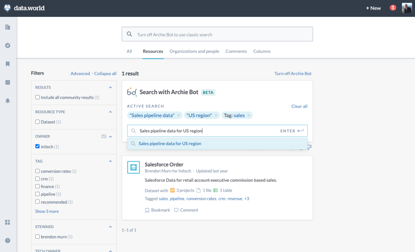Collapse the Tag filter section

click(110, 161)
